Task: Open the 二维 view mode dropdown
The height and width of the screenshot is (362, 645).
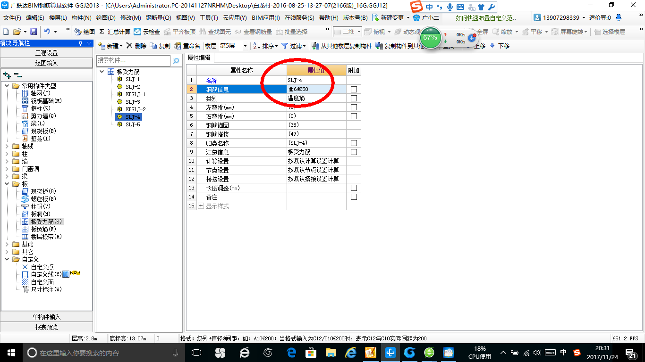Action: coord(358,32)
